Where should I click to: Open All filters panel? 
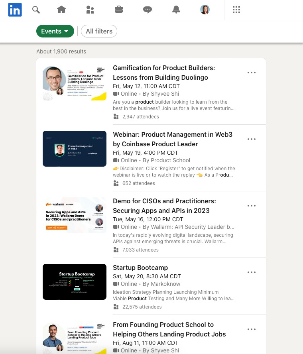click(x=99, y=31)
